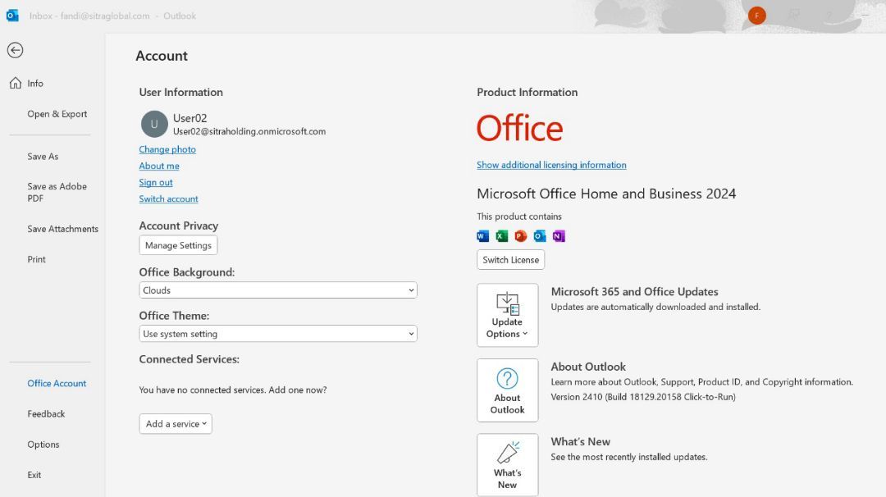
Task: Open the About me link
Action: (x=159, y=166)
